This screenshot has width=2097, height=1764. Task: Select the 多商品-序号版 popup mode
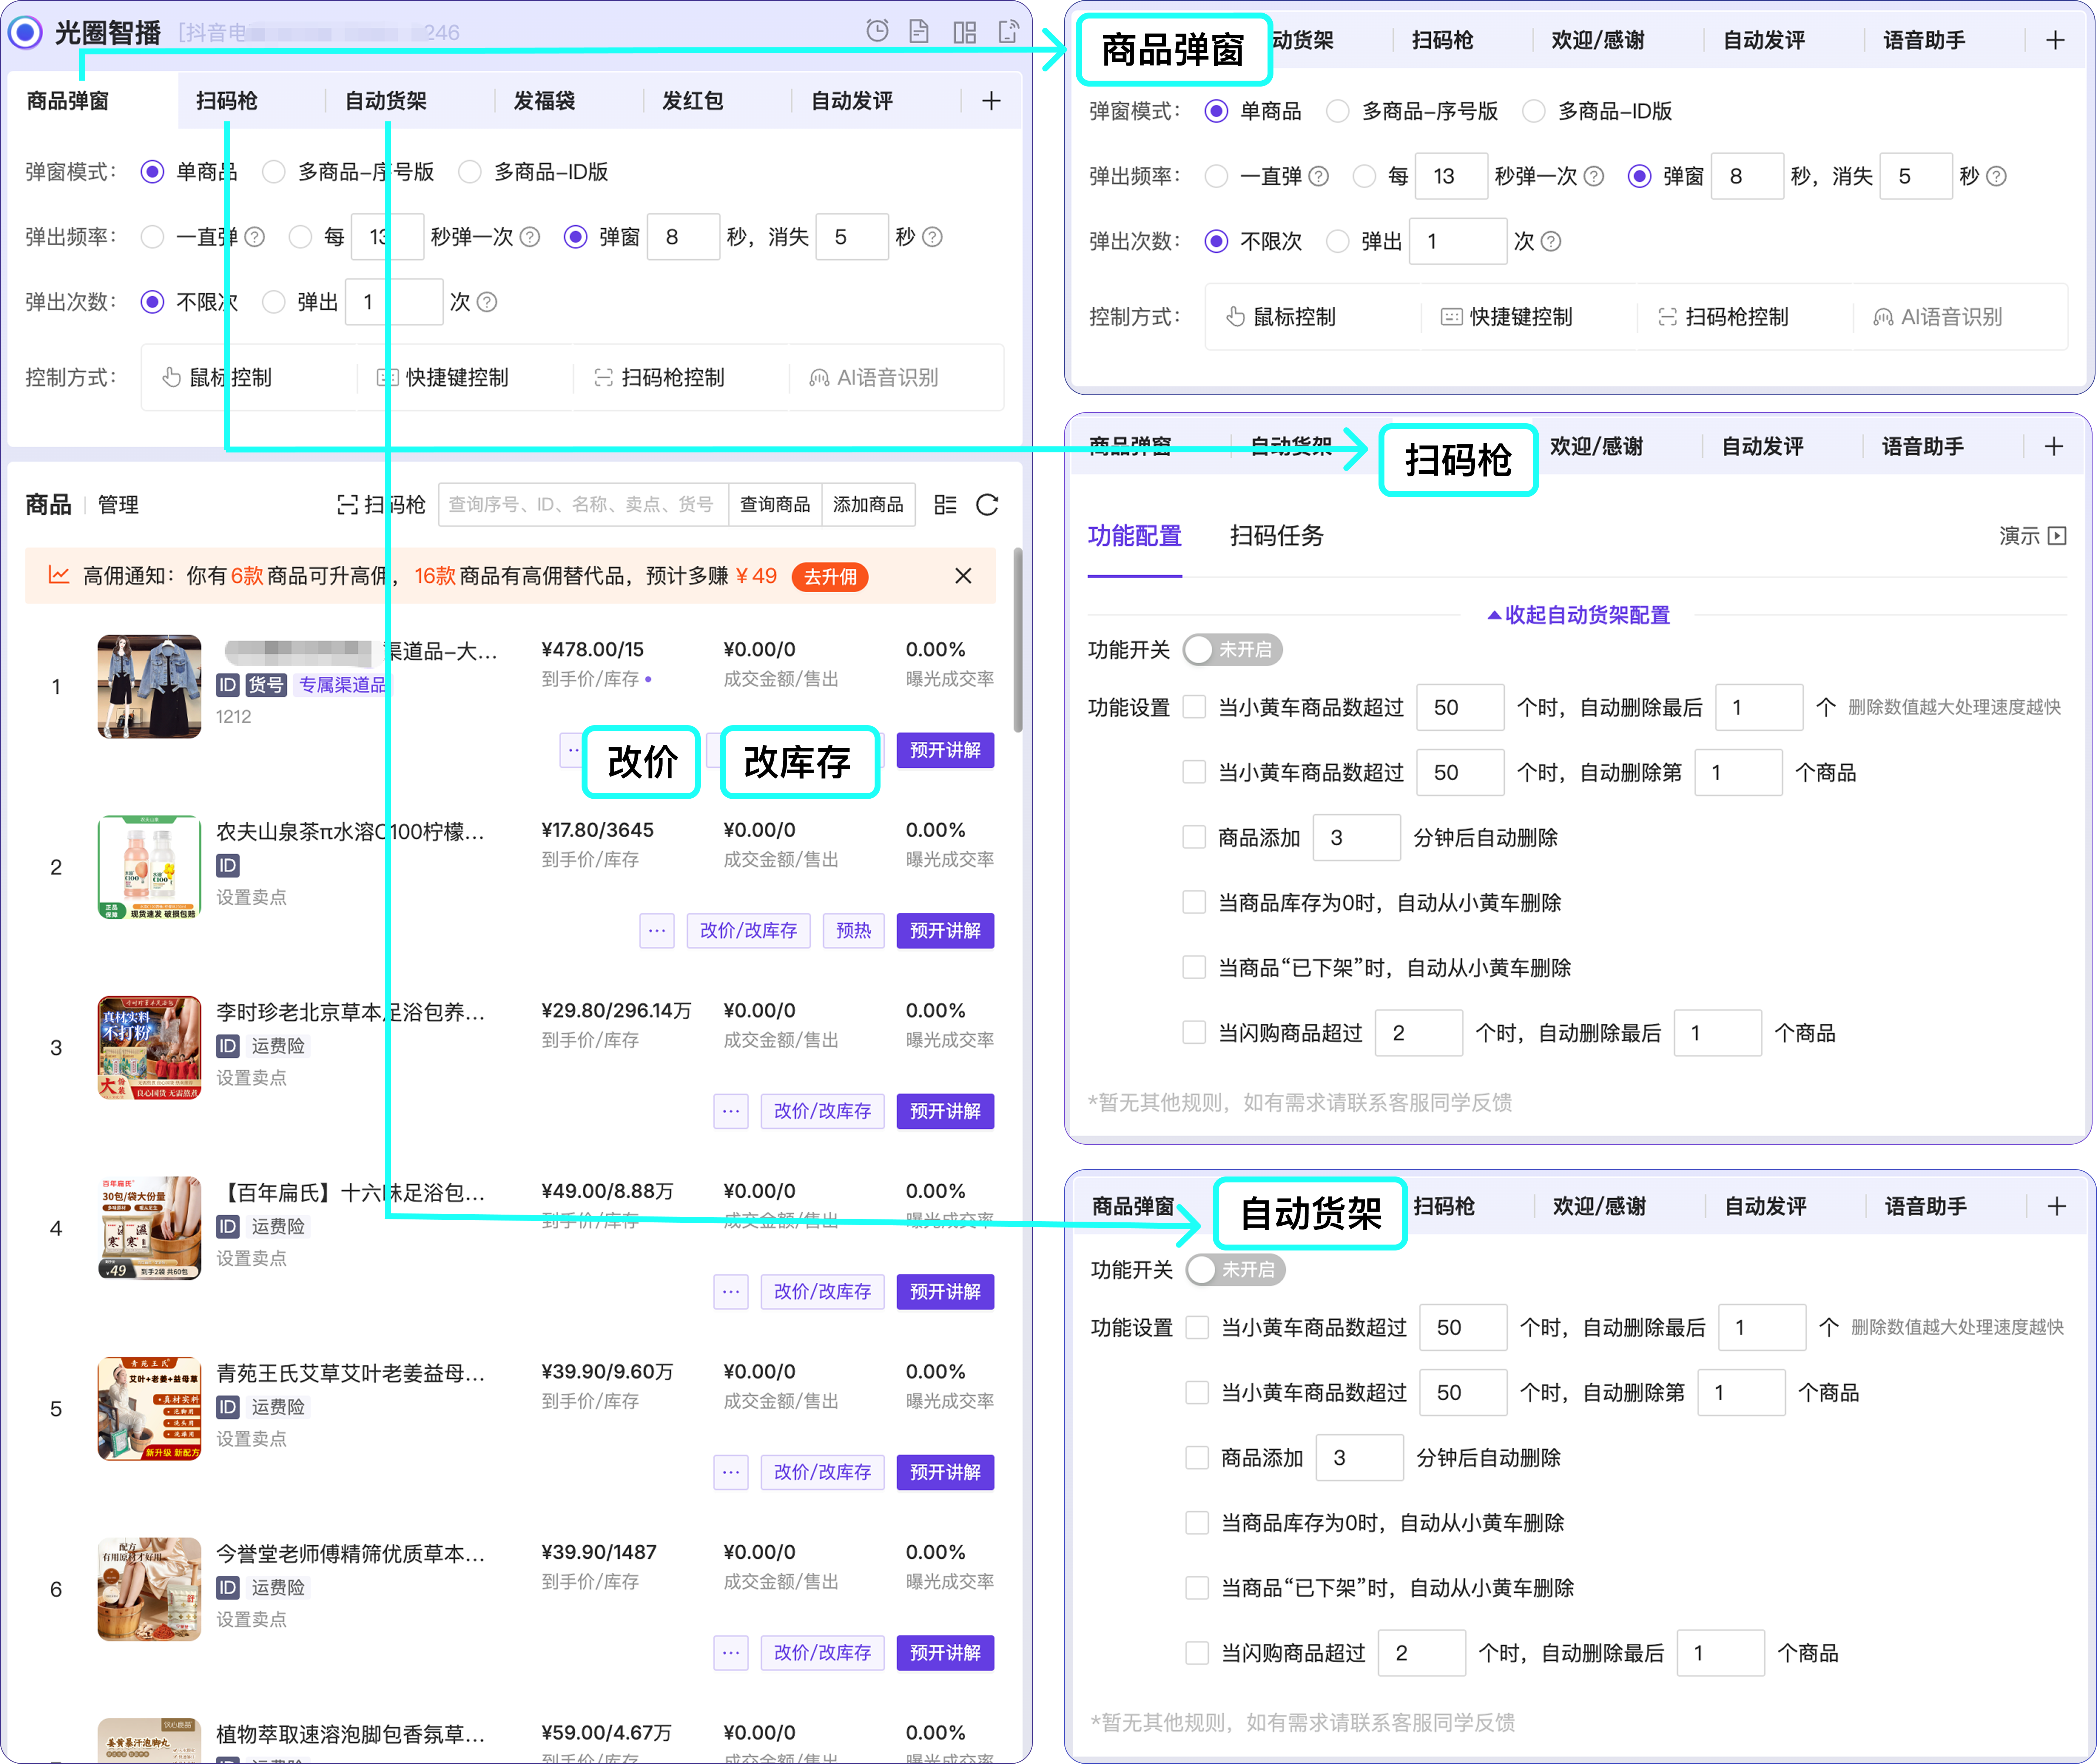click(x=274, y=172)
